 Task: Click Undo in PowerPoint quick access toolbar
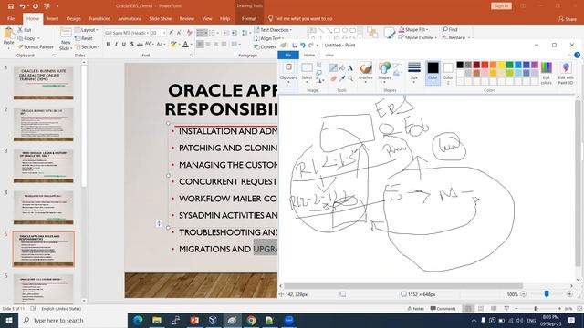[22, 6]
